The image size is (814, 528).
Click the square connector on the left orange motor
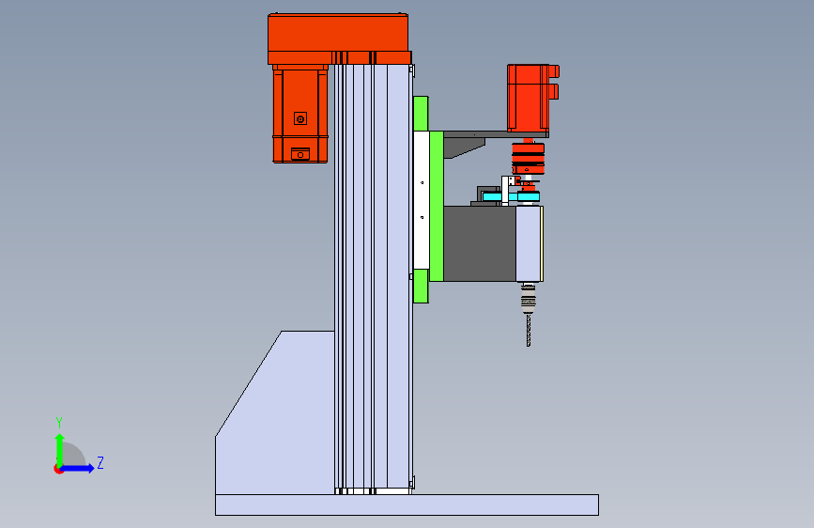pyautogui.click(x=300, y=119)
